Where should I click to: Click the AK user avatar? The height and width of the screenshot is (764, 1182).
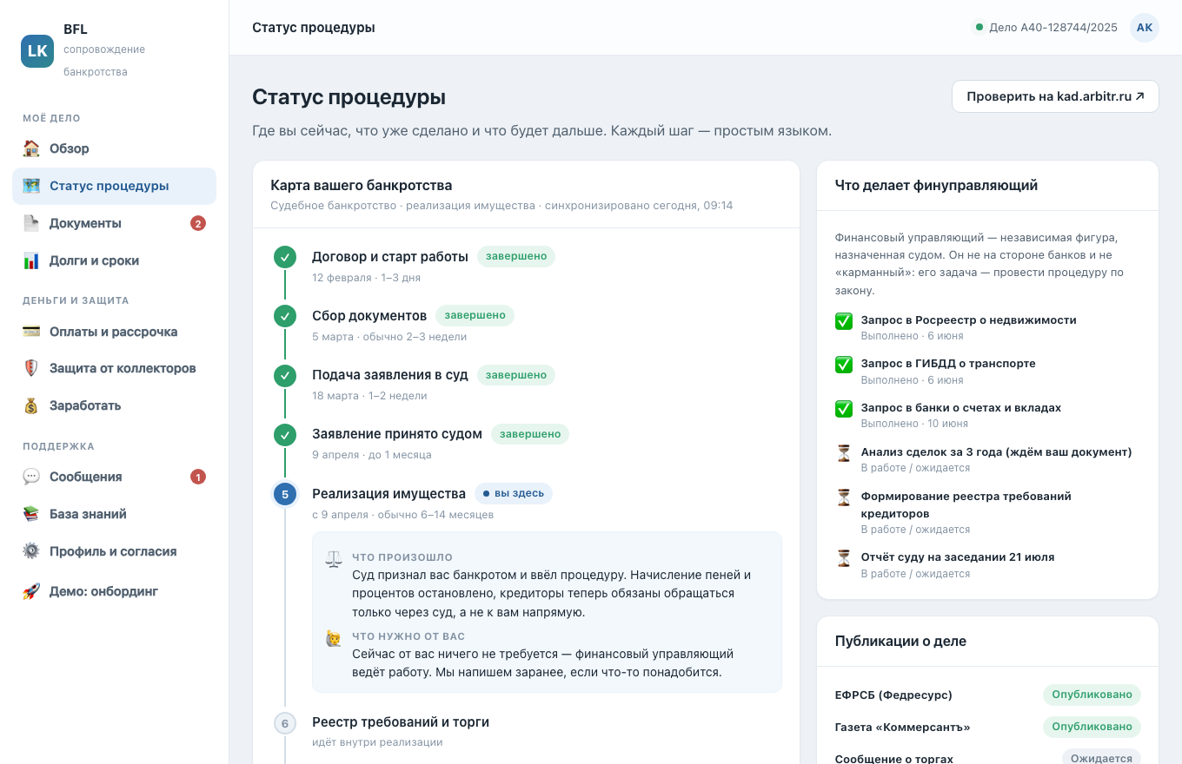coord(1145,28)
